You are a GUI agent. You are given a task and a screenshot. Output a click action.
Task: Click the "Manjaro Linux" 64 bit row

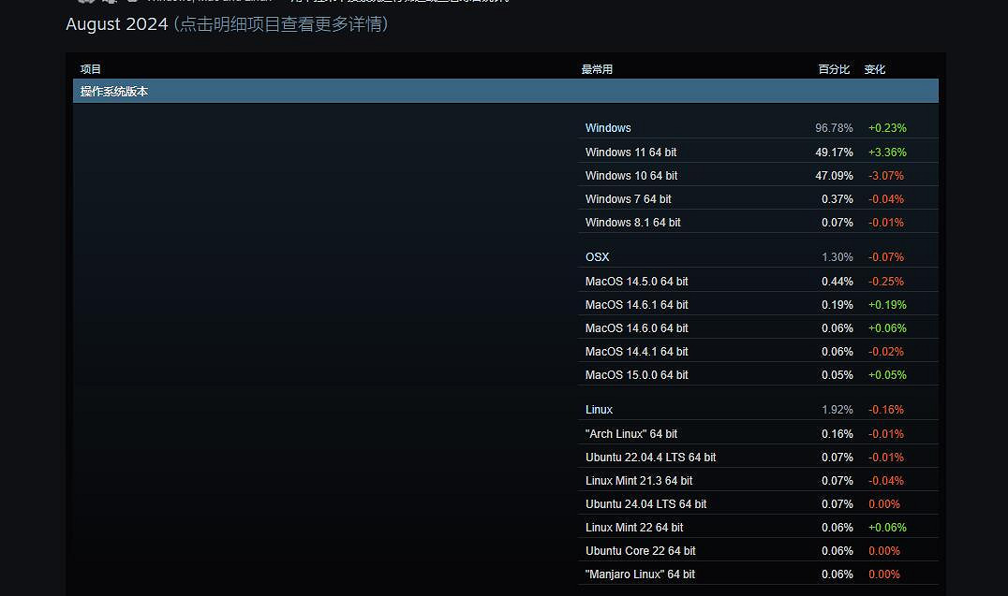tap(640, 574)
